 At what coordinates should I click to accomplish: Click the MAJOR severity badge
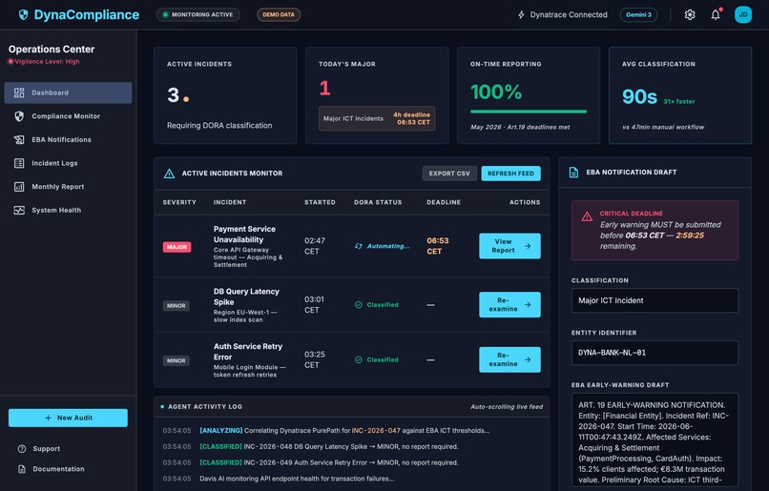pos(177,247)
